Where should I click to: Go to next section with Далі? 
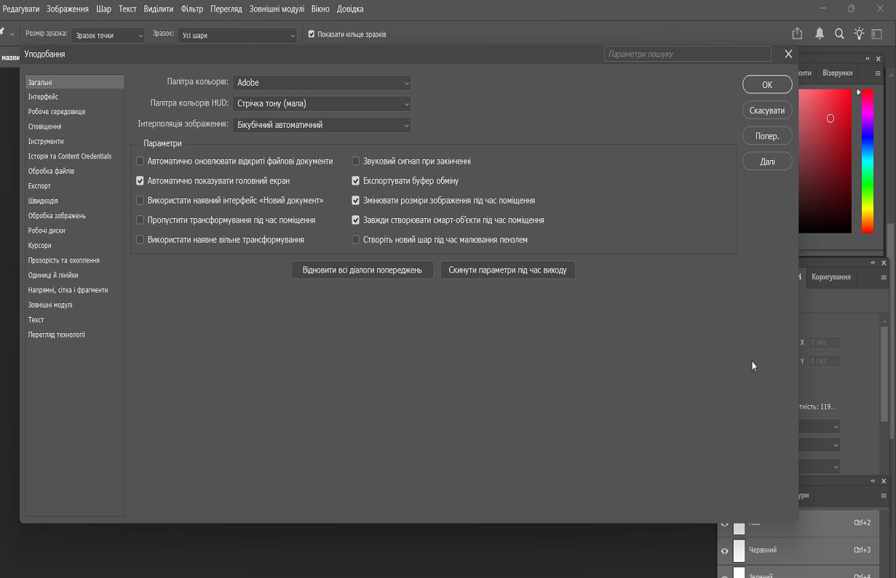click(x=767, y=161)
